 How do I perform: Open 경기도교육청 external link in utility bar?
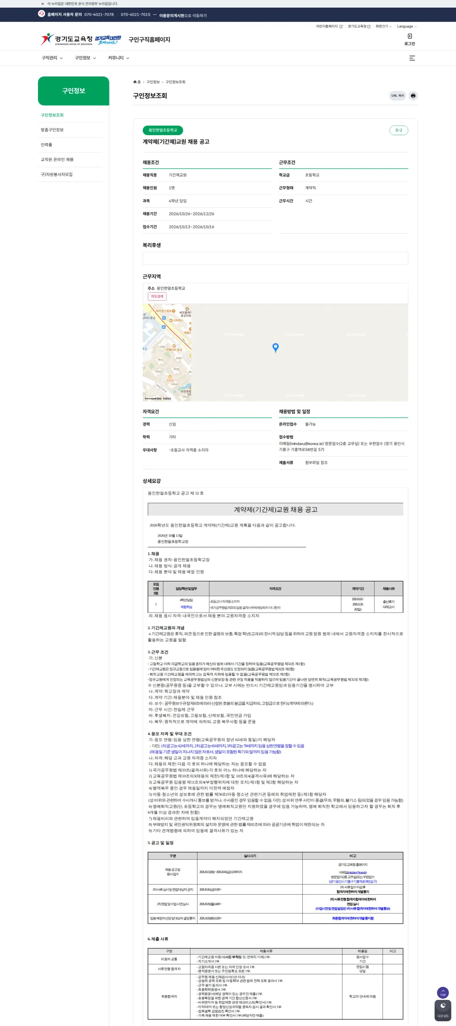(359, 26)
